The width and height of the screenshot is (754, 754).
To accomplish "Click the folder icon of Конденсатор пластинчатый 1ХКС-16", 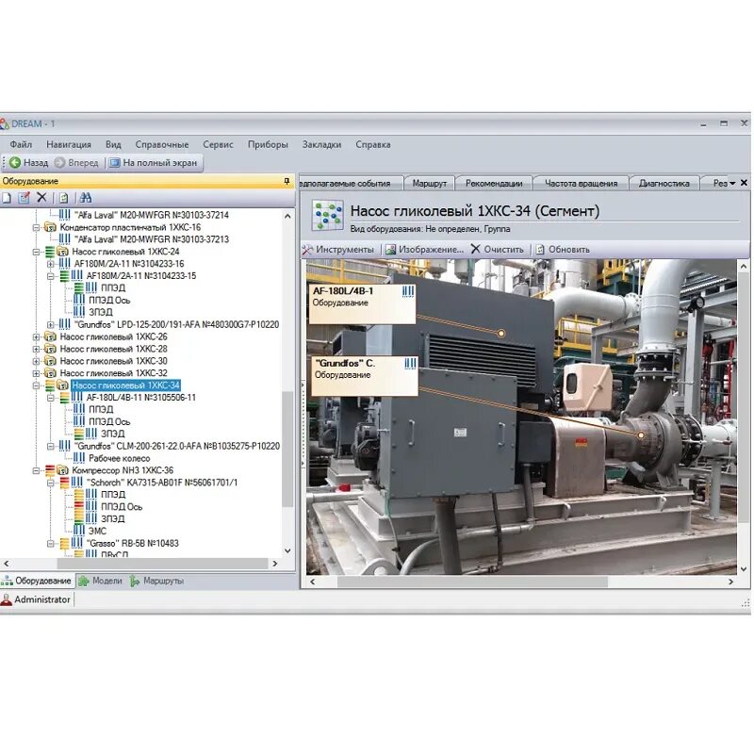I will point(51,227).
